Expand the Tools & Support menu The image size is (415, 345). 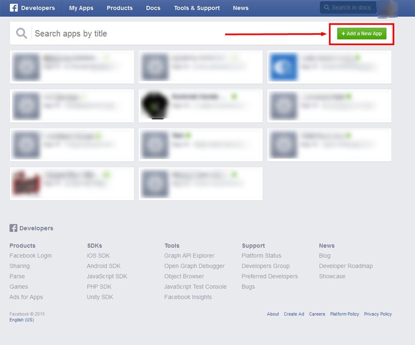[197, 8]
